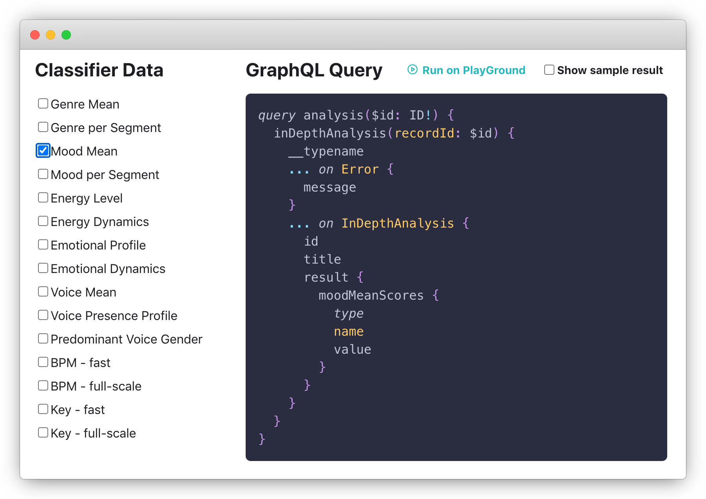Uncheck the Mood Mean option
Viewport: 706px width, 499px height.
(x=43, y=150)
